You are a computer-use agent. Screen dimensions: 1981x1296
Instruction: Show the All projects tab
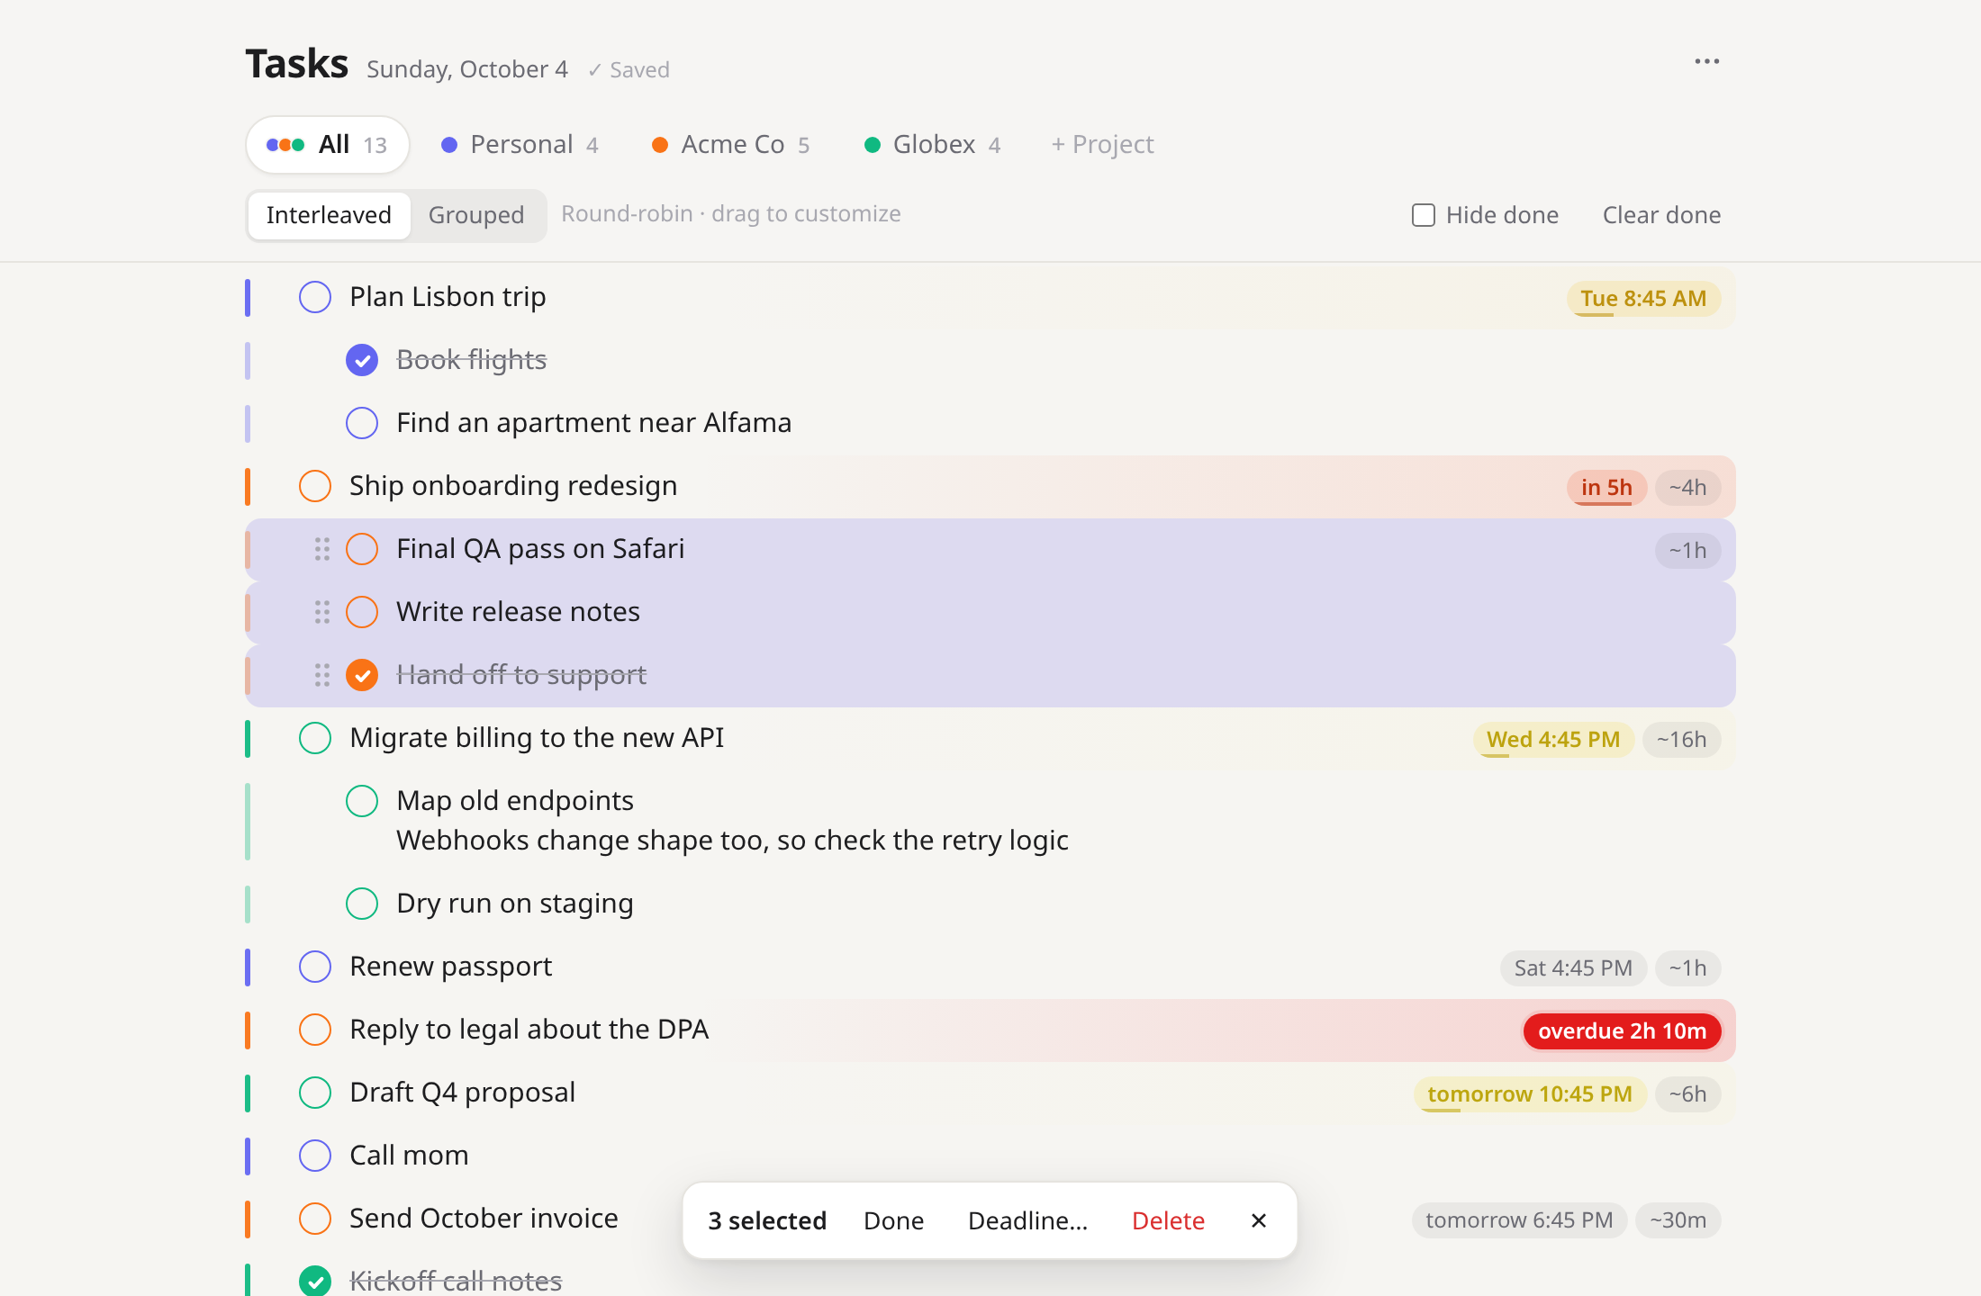(x=328, y=145)
